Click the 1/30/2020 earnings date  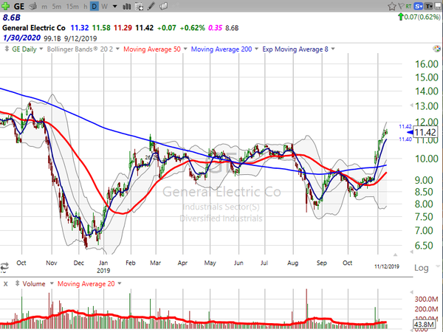click(x=21, y=38)
